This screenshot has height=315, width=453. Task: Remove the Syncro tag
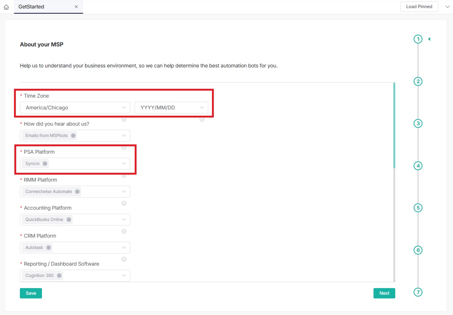(45, 164)
